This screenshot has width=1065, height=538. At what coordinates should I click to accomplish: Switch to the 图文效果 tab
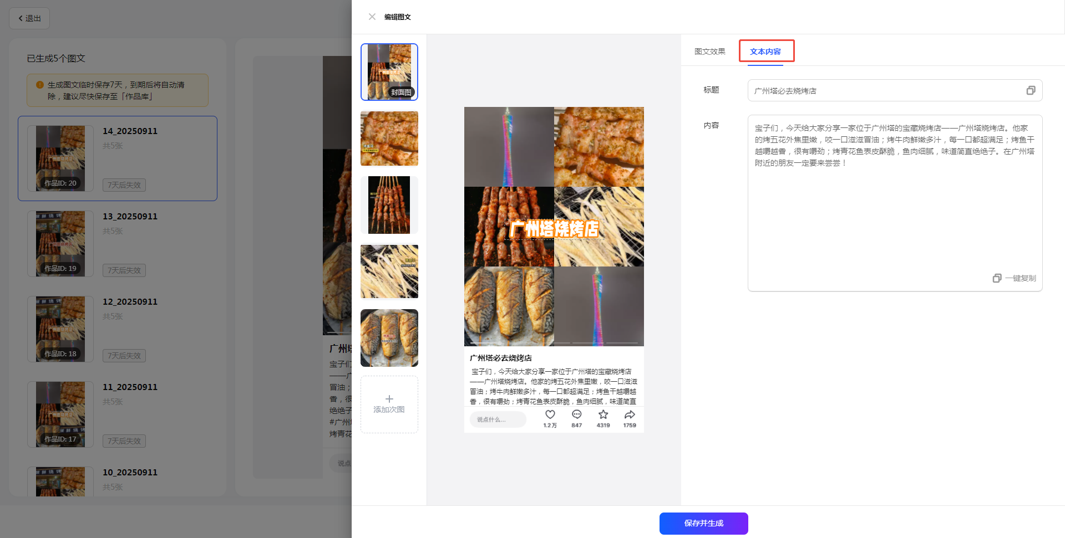coord(710,52)
